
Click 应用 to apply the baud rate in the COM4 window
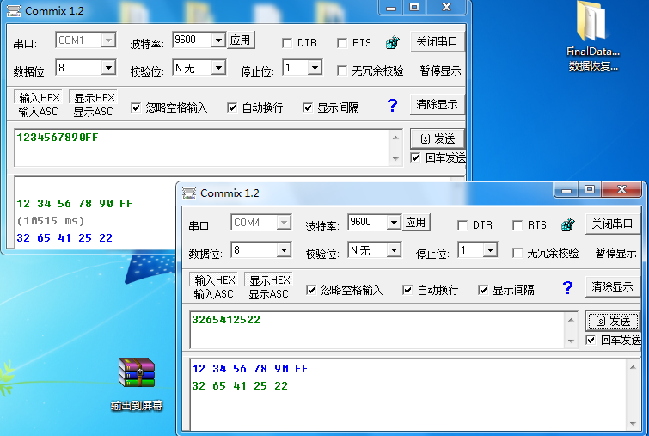(416, 223)
